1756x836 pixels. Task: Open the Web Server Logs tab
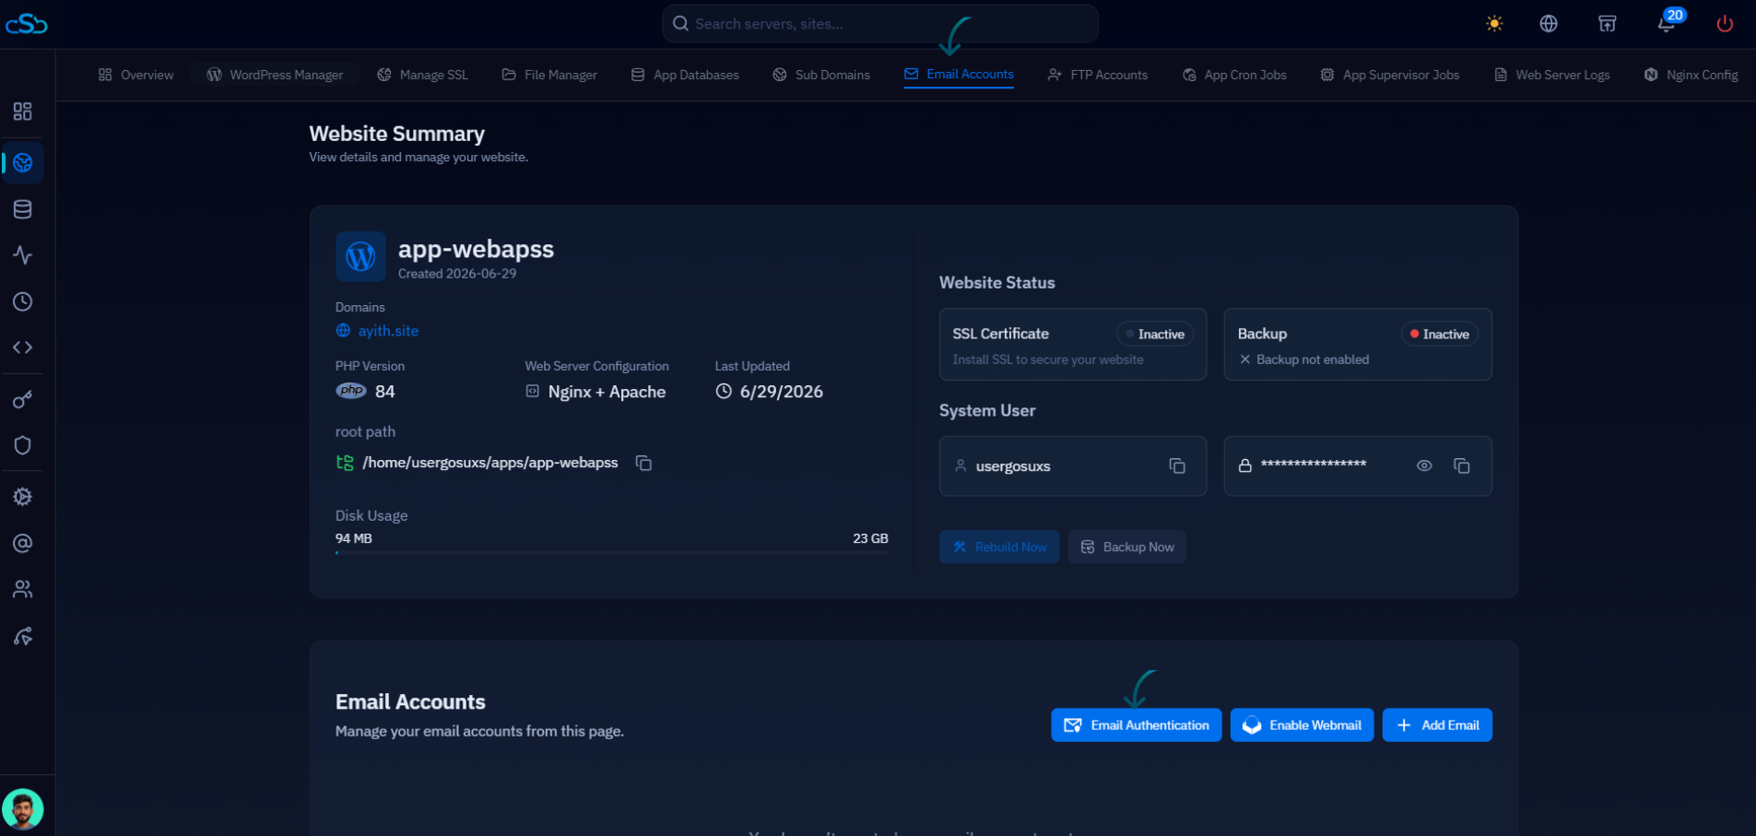tap(1552, 75)
